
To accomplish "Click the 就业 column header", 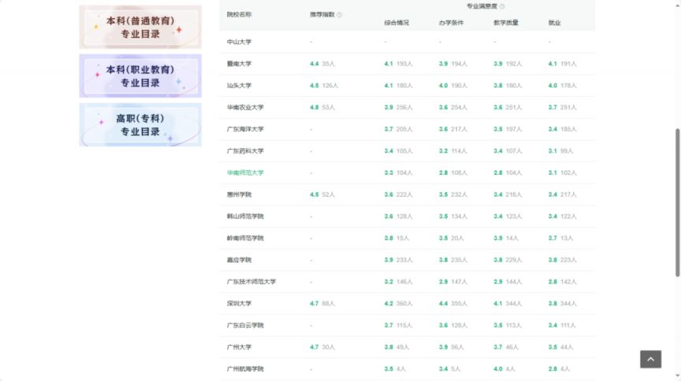I will pyautogui.click(x=554, y=23).
